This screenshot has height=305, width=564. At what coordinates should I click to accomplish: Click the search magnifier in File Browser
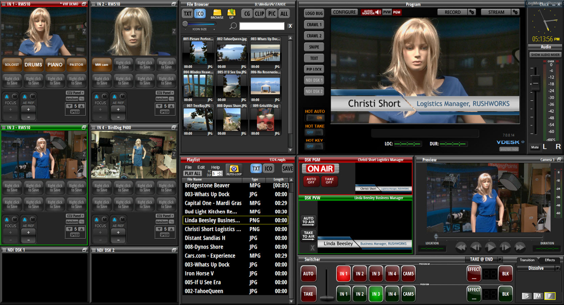233,26
